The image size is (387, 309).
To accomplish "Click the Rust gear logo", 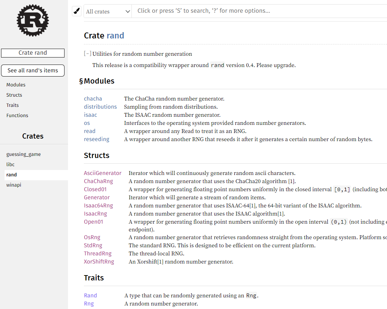I will [32, 20].
